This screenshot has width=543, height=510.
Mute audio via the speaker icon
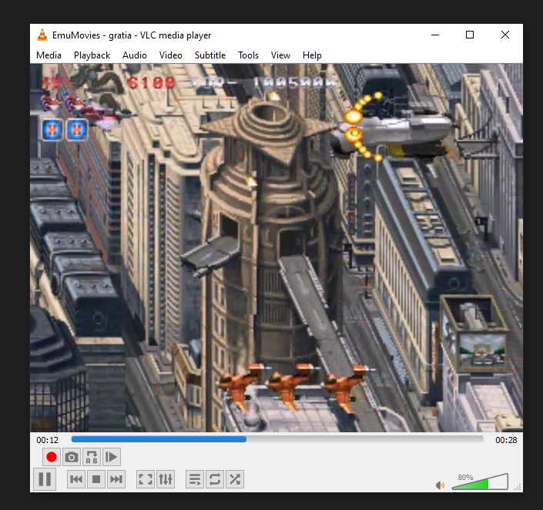coord(440,485)
